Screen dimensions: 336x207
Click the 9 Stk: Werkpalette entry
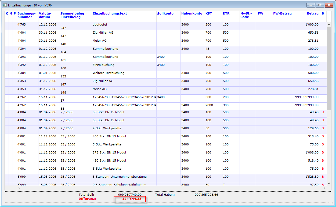click(107, 128)
